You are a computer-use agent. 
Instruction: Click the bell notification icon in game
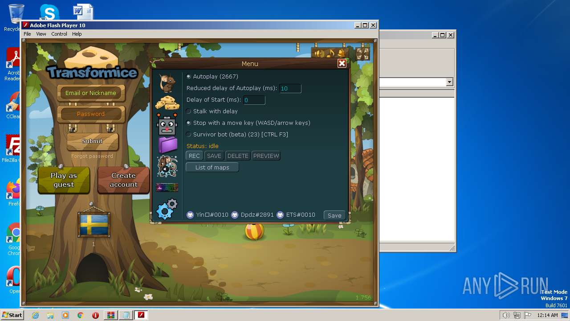click(x=341, y=53)
